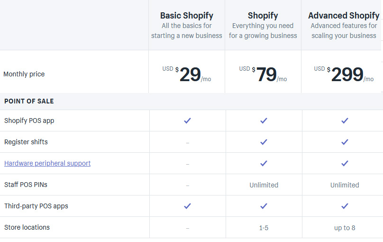The width and height of the screenshot is (383, 242).
Task: Select the Basic Shopify plan heading
Action: pyautogui.click(x=187, y=16)
